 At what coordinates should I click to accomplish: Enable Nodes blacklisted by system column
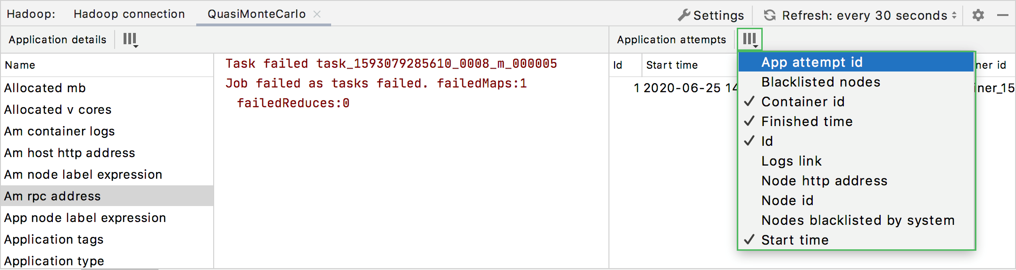coord(858,220)
